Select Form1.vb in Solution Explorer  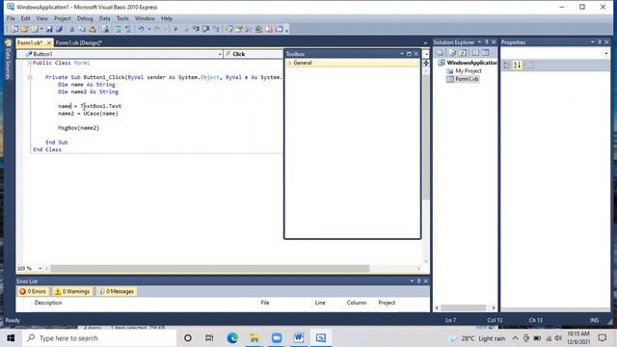pos(467,79)
